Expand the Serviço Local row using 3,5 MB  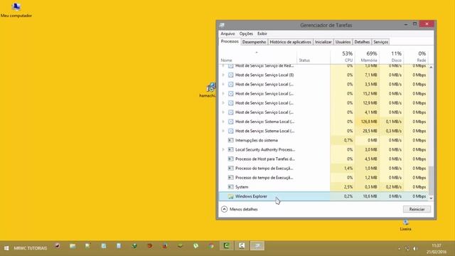pyautogui.click(x=223, y=84)
